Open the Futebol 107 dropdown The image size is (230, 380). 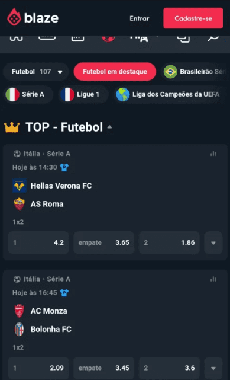(36, 72)
